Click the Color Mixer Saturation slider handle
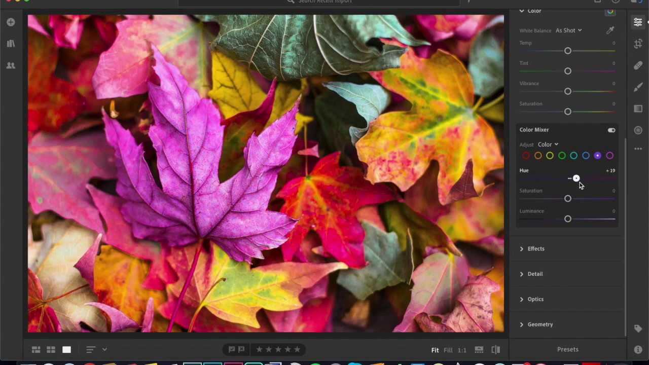 (568, 199)
